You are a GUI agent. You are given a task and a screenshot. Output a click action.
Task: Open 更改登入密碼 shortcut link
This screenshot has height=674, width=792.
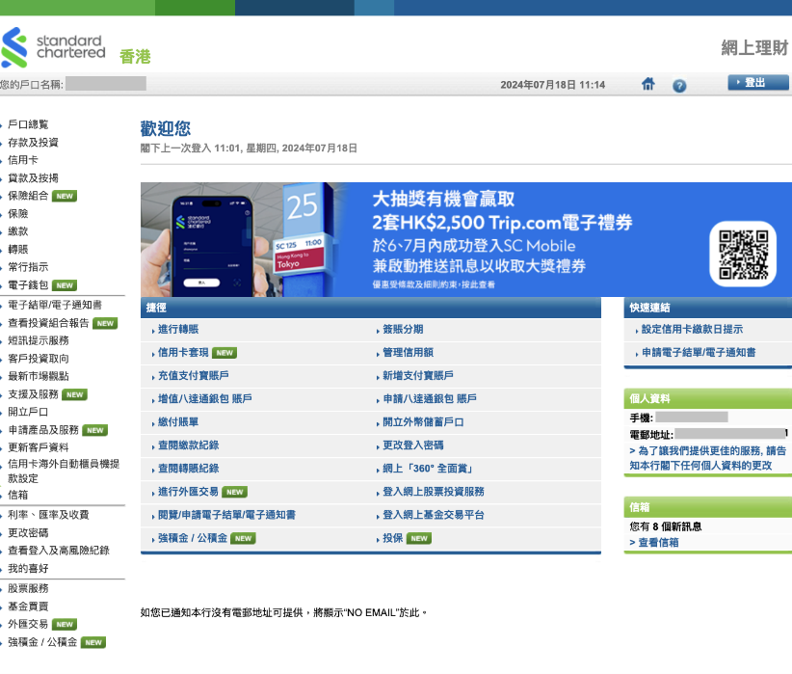[412, 445]
